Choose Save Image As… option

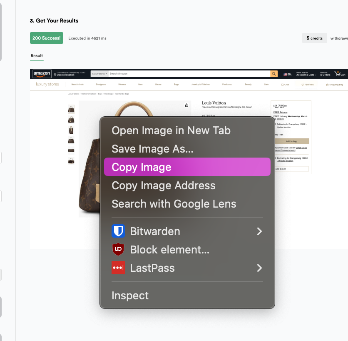click(187, 149)
